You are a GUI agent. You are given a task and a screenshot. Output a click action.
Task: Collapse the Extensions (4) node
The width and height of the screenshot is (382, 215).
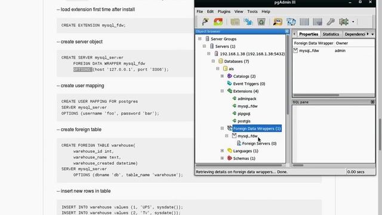pos(222,91)
